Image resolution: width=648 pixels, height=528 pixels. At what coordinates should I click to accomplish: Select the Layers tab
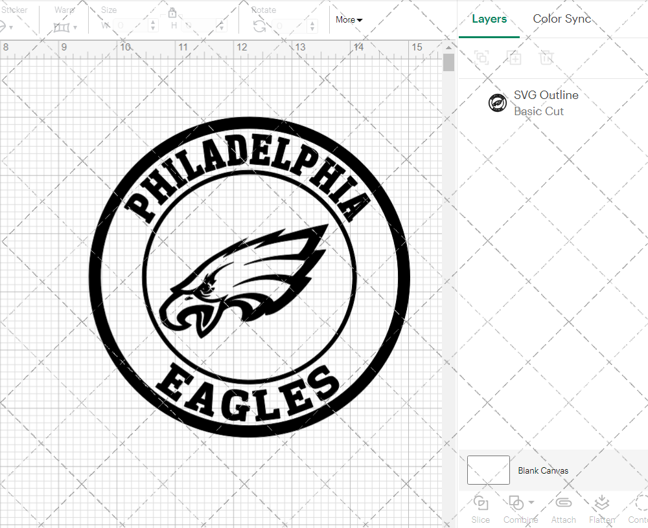(x=489, y=19)
